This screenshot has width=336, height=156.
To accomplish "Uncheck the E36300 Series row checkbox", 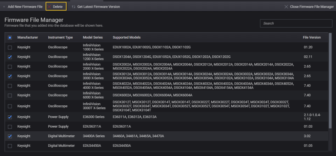I will [10, 117].
